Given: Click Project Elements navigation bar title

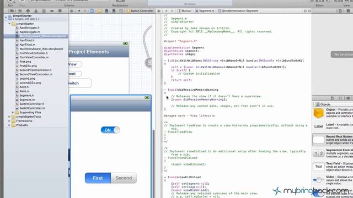Looking at the screenshot, I should coord(89,52).
